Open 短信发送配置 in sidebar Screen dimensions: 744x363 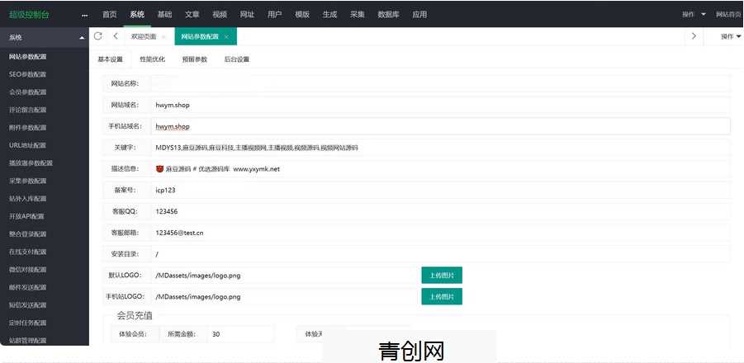click(x=28, y=304)
